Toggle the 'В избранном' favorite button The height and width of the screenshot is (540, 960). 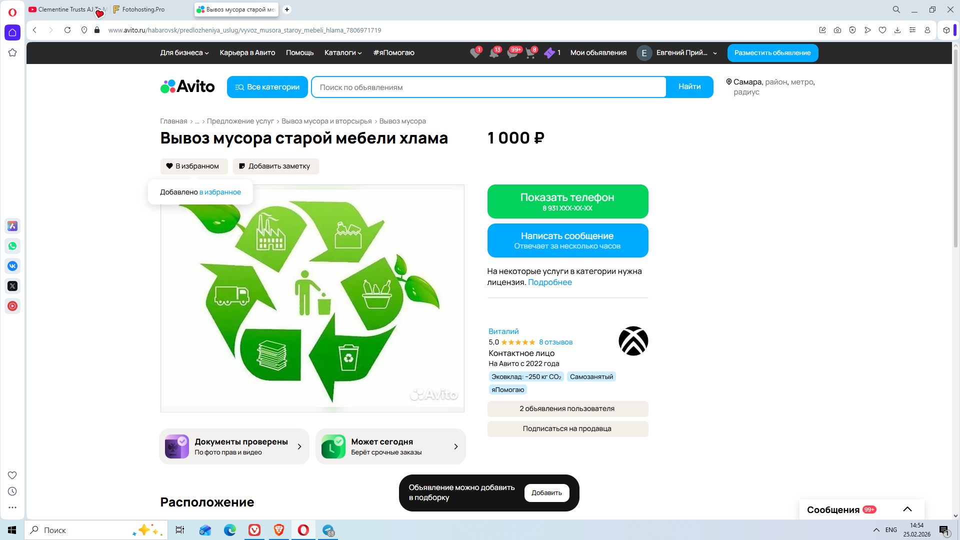click(x=193, y=166)
